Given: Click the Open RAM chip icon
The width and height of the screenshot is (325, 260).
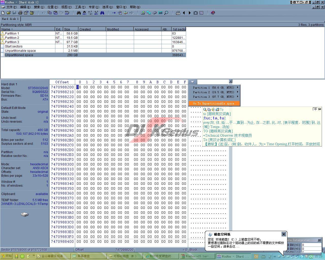Looking at the screenshot, I should (x=155, y=13).
